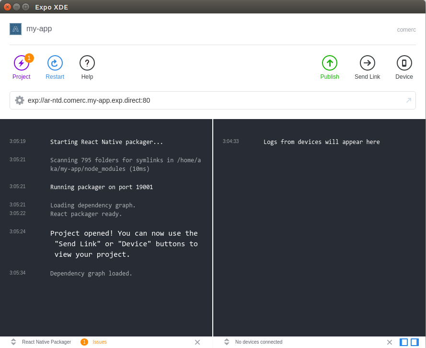
Task: Publish the project with green arrow
Action: coord(330,63)
